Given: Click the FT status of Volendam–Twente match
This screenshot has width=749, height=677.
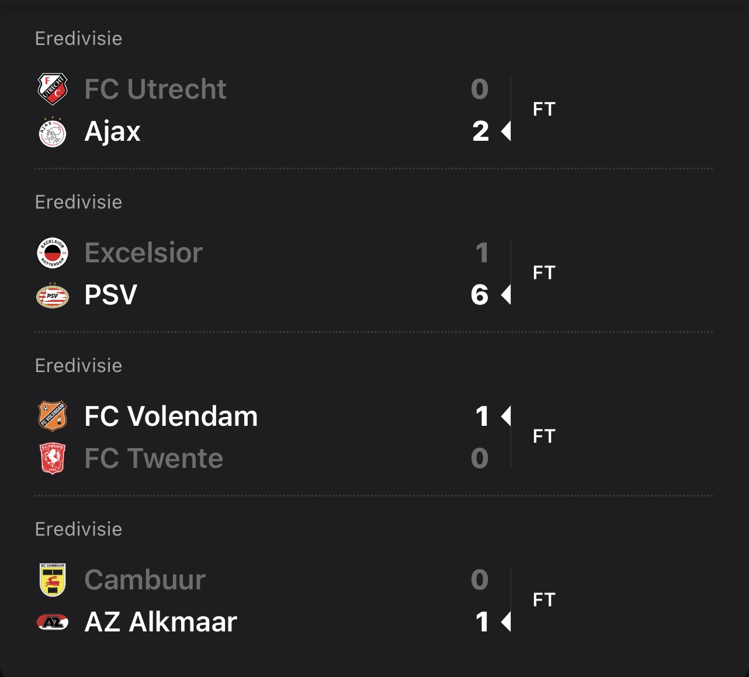Looking at the screenshot, I should click(x=544, y=436).
